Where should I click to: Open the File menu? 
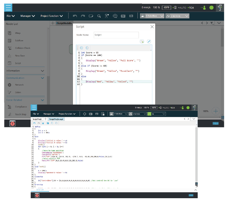[11, 16]
